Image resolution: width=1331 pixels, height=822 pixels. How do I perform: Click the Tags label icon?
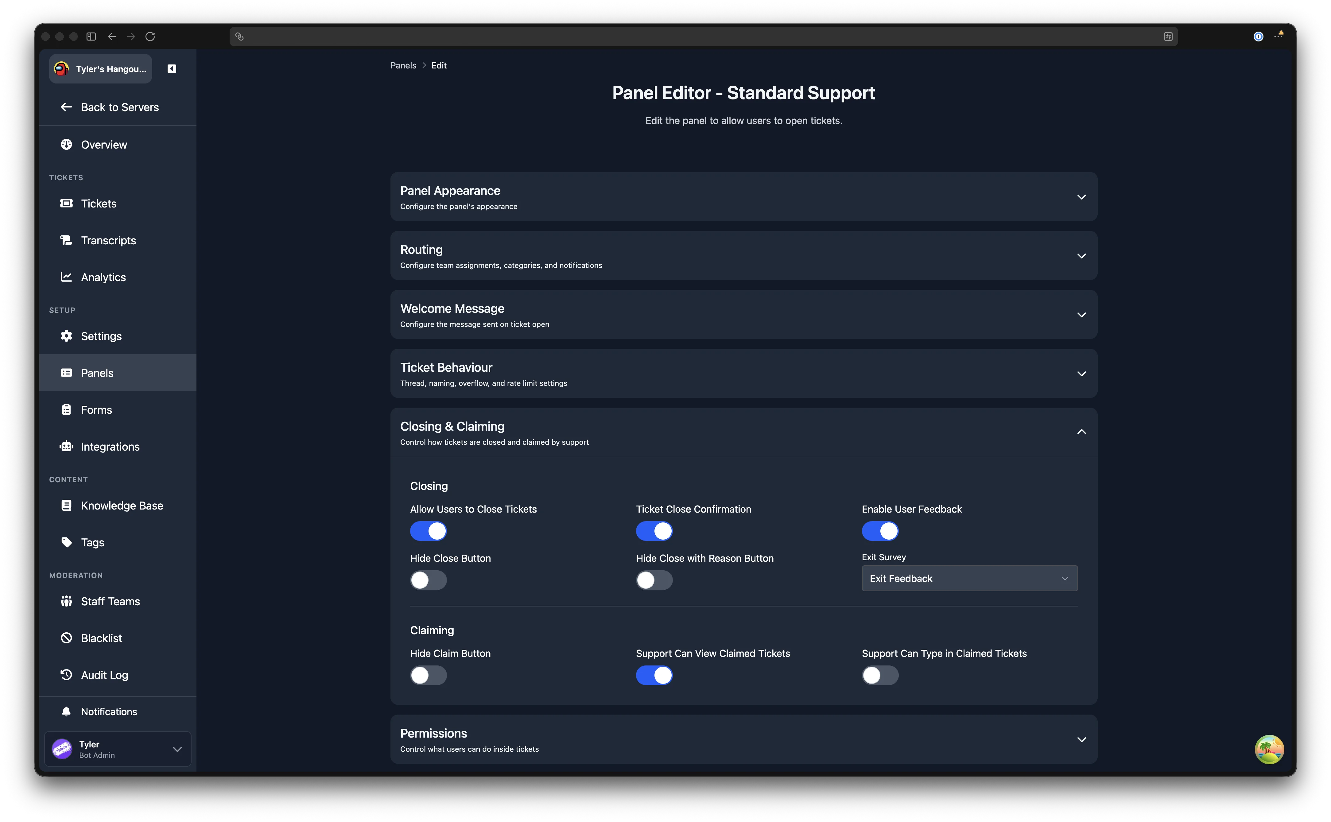[66, 542]
